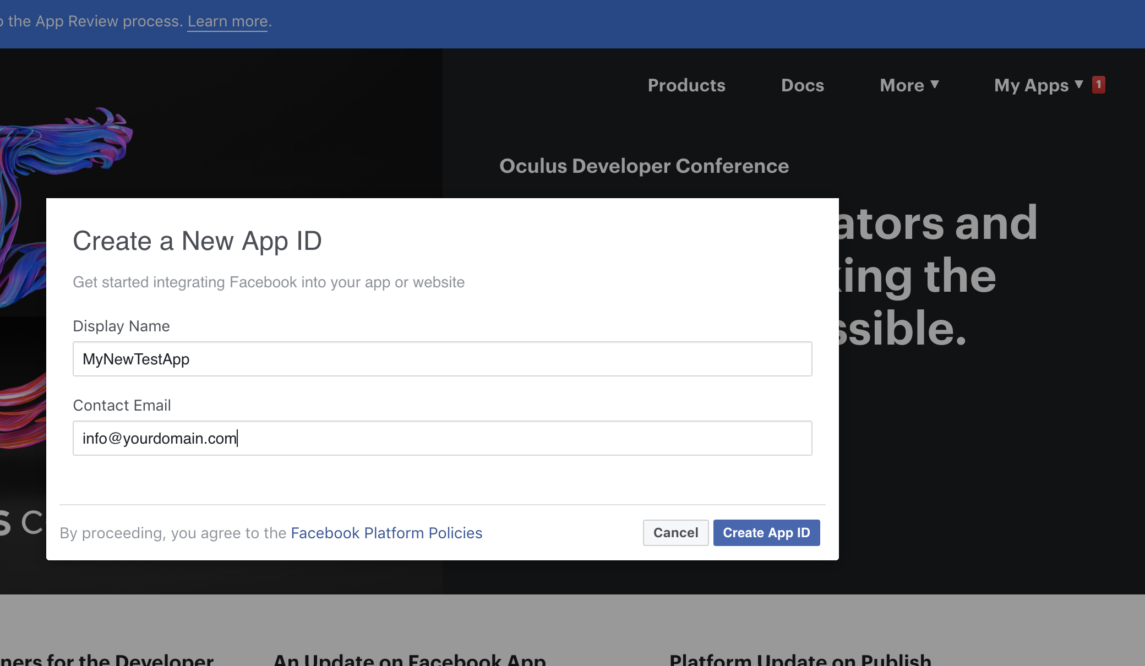This screenshot has height=666, width=1145.
Task: Click inside the Contact Email field
Action: point(442,438)
